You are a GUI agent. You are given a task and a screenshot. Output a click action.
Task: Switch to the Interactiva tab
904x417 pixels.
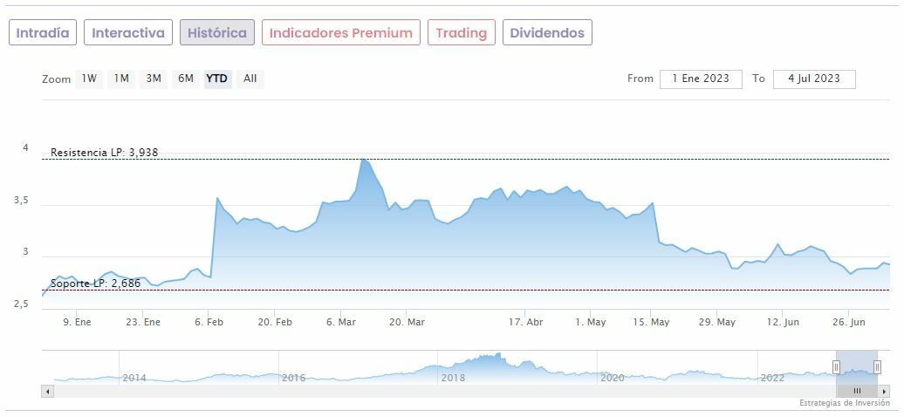pyautogui.click(x=128, y=33)
